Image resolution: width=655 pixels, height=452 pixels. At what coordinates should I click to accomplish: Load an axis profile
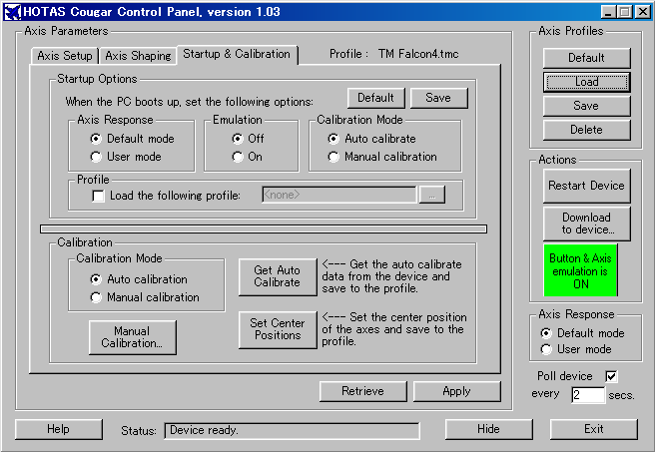(586, 82)
